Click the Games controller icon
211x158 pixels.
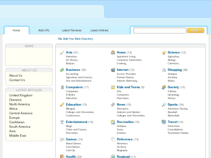tap(62, 139)
